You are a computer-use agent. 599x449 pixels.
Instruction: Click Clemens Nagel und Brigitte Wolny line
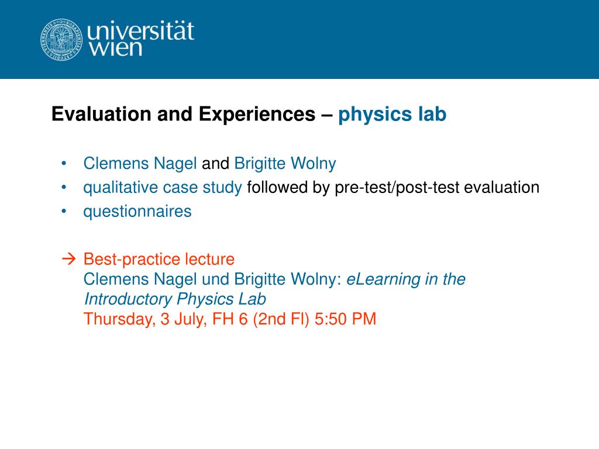point(212,279)
